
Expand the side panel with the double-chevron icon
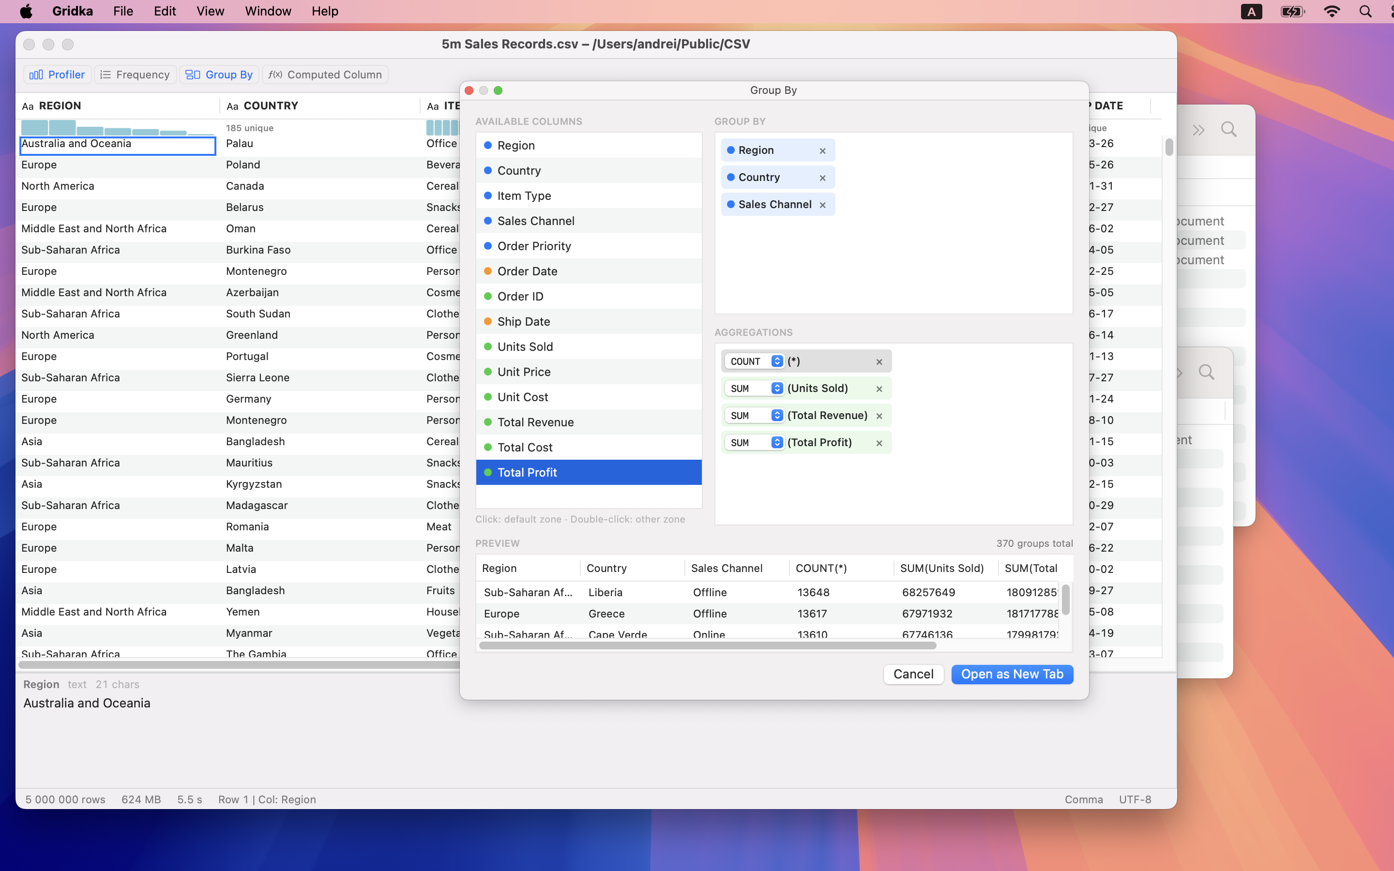1199,129
